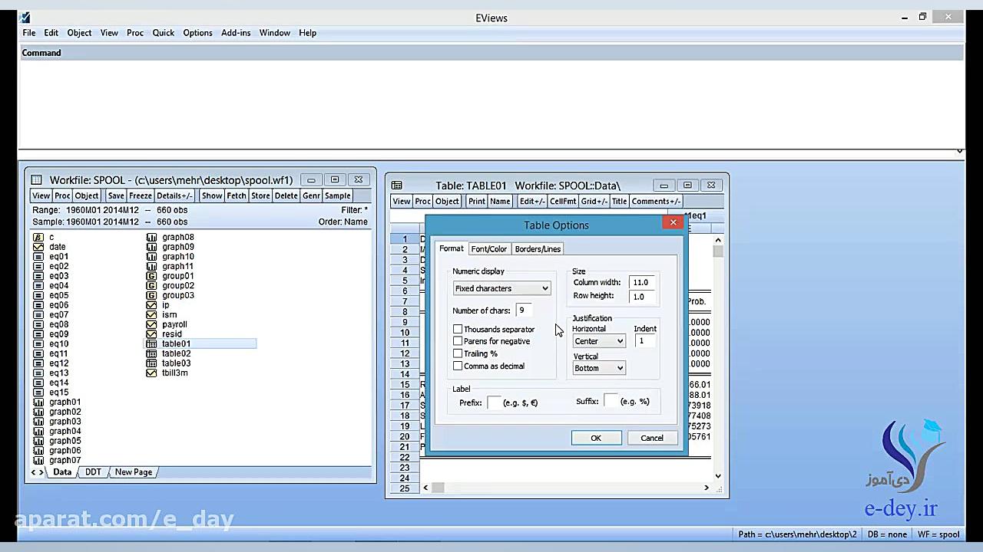Open the Quick menu

tap(163, 32)
